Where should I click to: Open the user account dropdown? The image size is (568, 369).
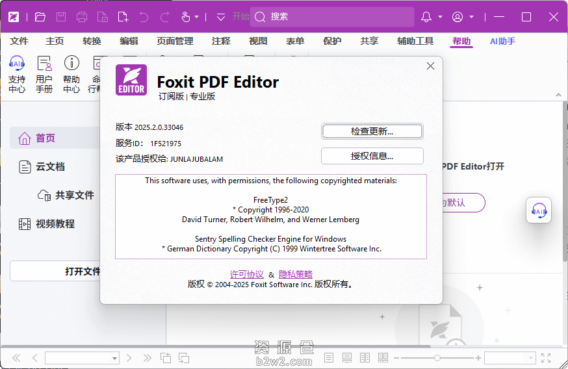point(462,17)
